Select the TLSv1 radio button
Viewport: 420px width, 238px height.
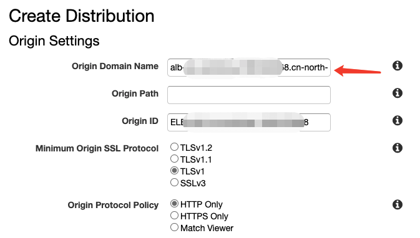(174, 170)
